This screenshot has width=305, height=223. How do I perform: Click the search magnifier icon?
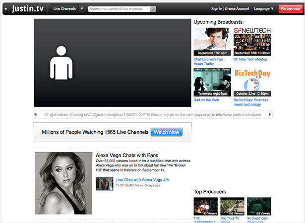153,9
